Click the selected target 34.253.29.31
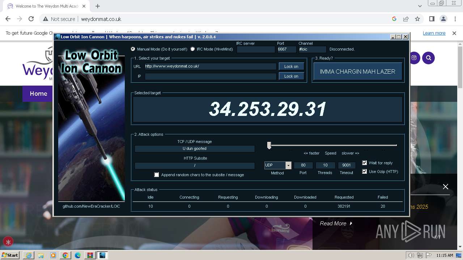Viewport: 463px width, 260px height. point(268,109)
